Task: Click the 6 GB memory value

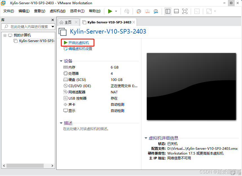Action: (115, 67)
